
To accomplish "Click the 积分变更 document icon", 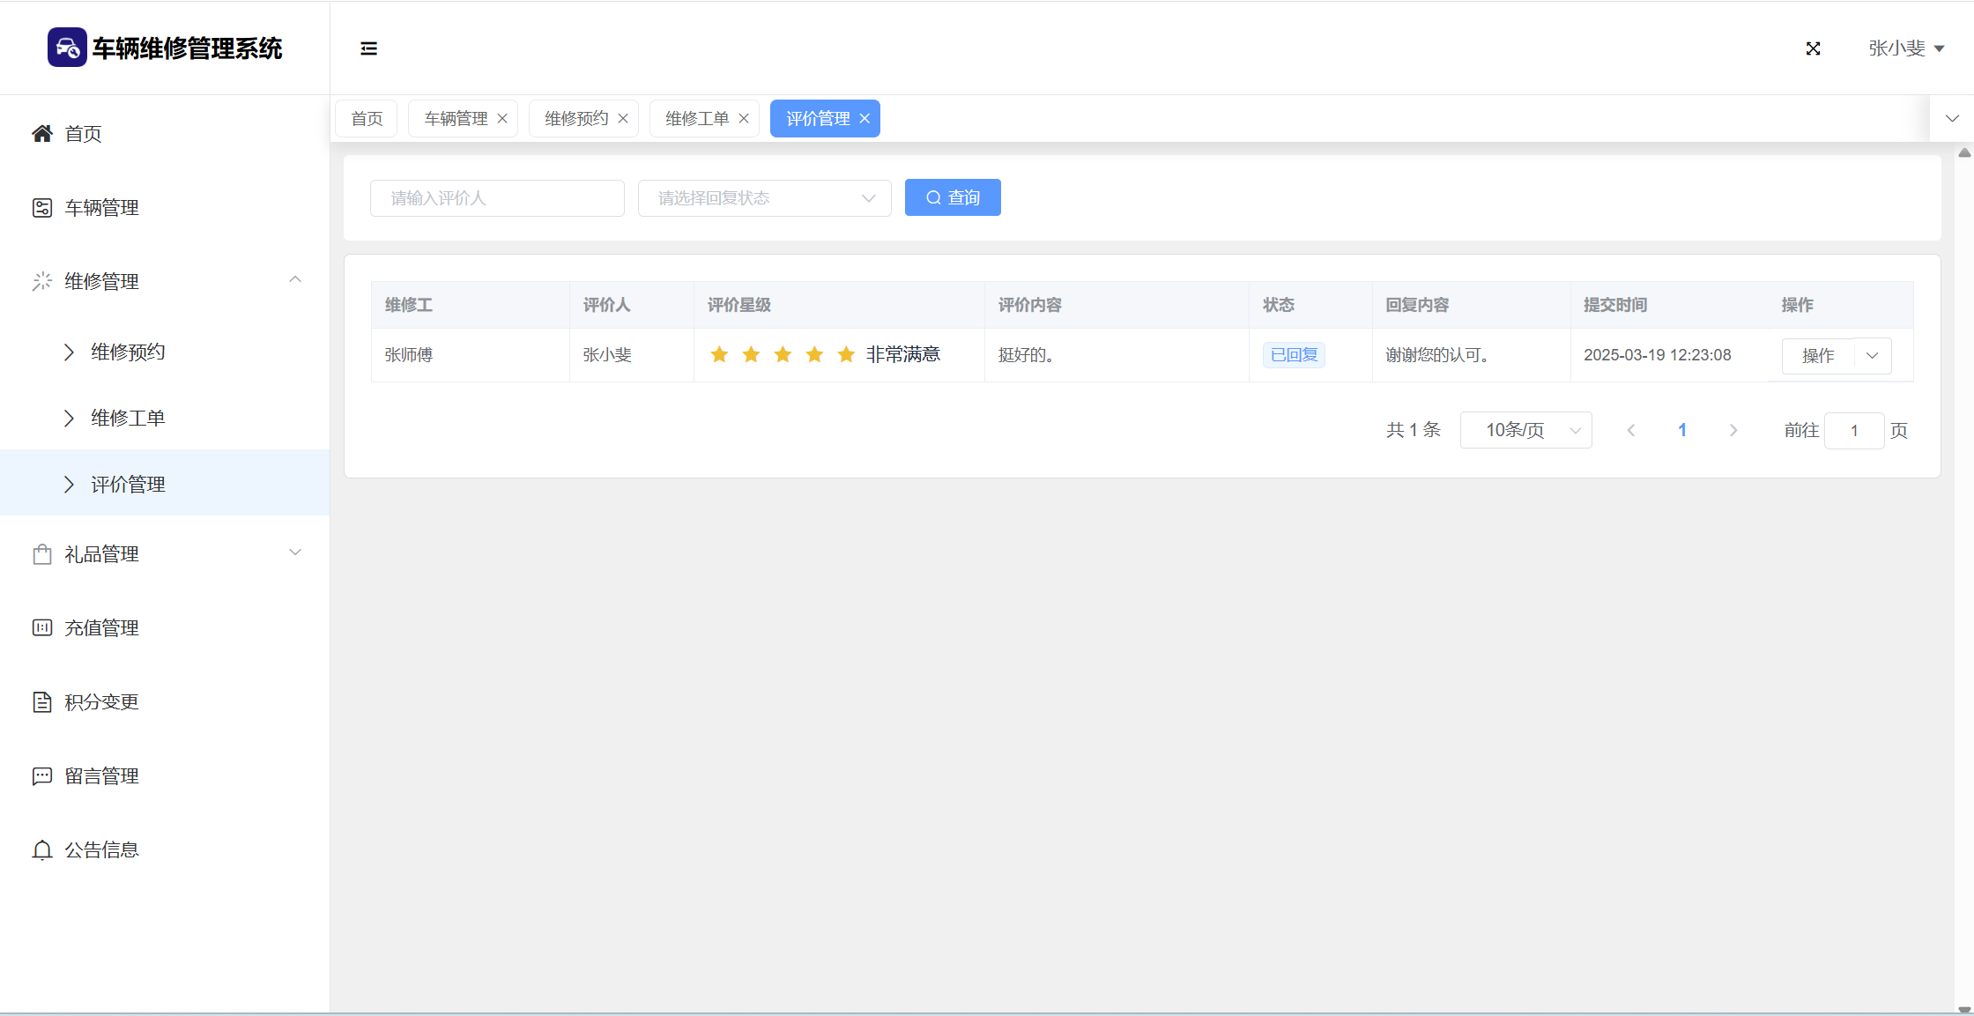I will click(41, 702).
